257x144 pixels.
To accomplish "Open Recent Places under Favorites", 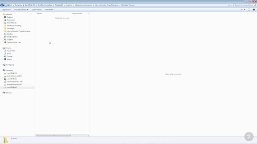I will 12,23.
